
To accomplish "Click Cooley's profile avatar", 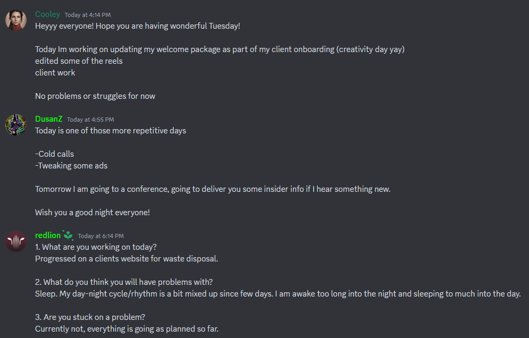I will pyautogui.click(x=16, y=20).
